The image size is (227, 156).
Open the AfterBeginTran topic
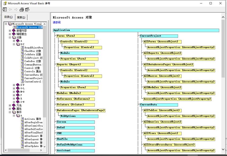point(33,122)
